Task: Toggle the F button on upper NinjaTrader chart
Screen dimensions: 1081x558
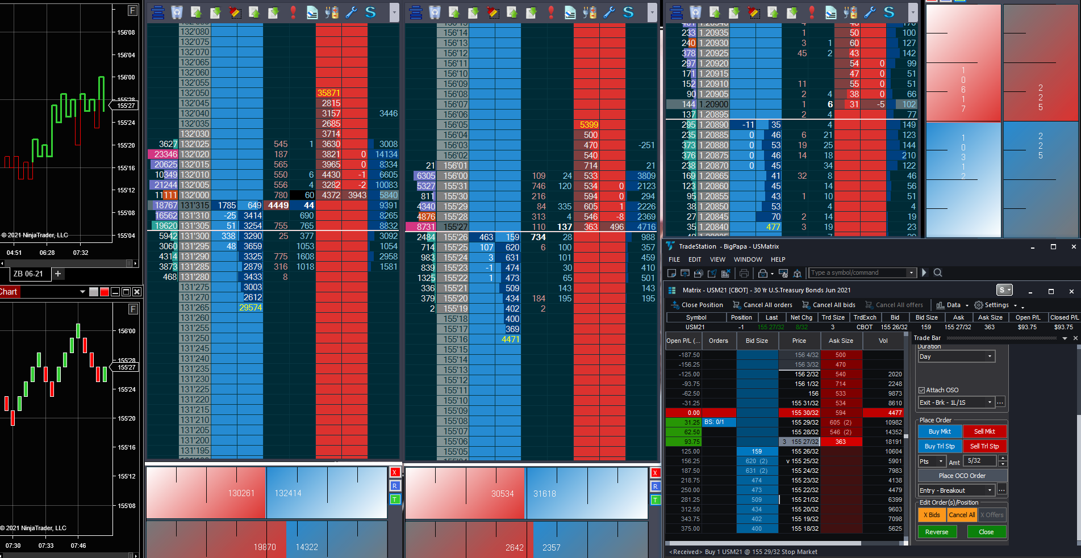Action: (x=132, y=10)
